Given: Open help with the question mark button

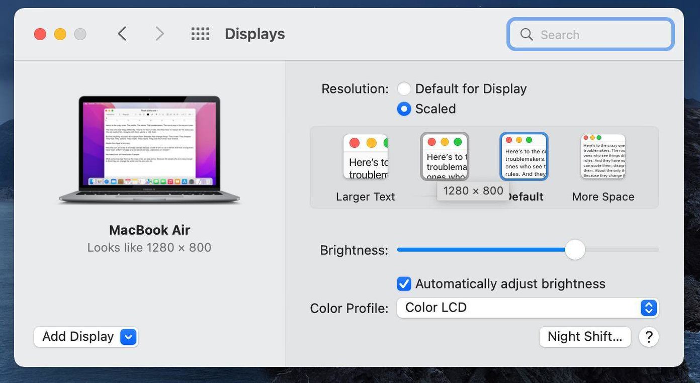Looking at the screenshot, I should (649, 337).
